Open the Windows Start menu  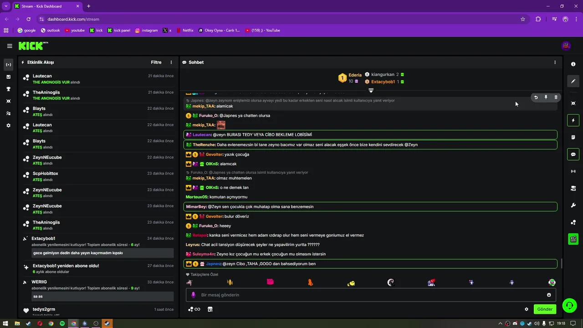pos(5,323)
